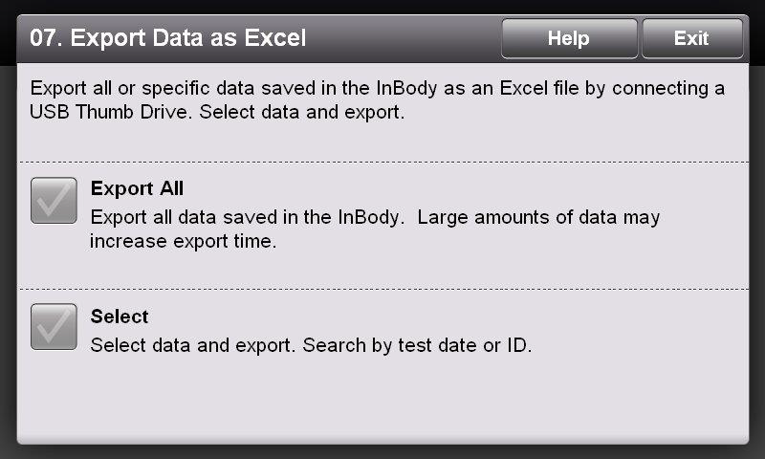The image size is (765, 459).
Task: Open the Help screen
Action: click(x=568, y=38)
